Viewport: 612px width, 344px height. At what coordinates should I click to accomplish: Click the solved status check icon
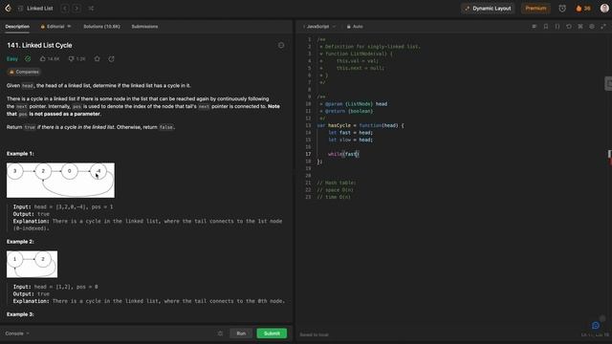pos(28,59)
